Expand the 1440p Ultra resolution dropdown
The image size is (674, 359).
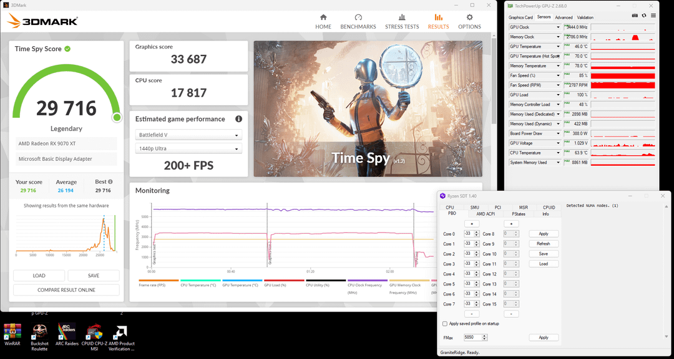188,148
